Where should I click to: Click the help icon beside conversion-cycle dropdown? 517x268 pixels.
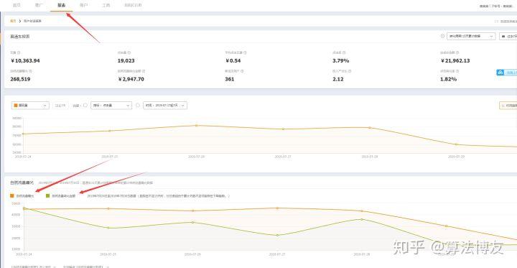click(x=442, y=36)
